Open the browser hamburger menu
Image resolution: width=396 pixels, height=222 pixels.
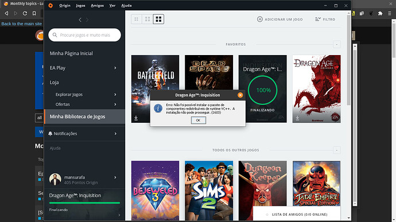pyautogui.click(x=390, y=13)
